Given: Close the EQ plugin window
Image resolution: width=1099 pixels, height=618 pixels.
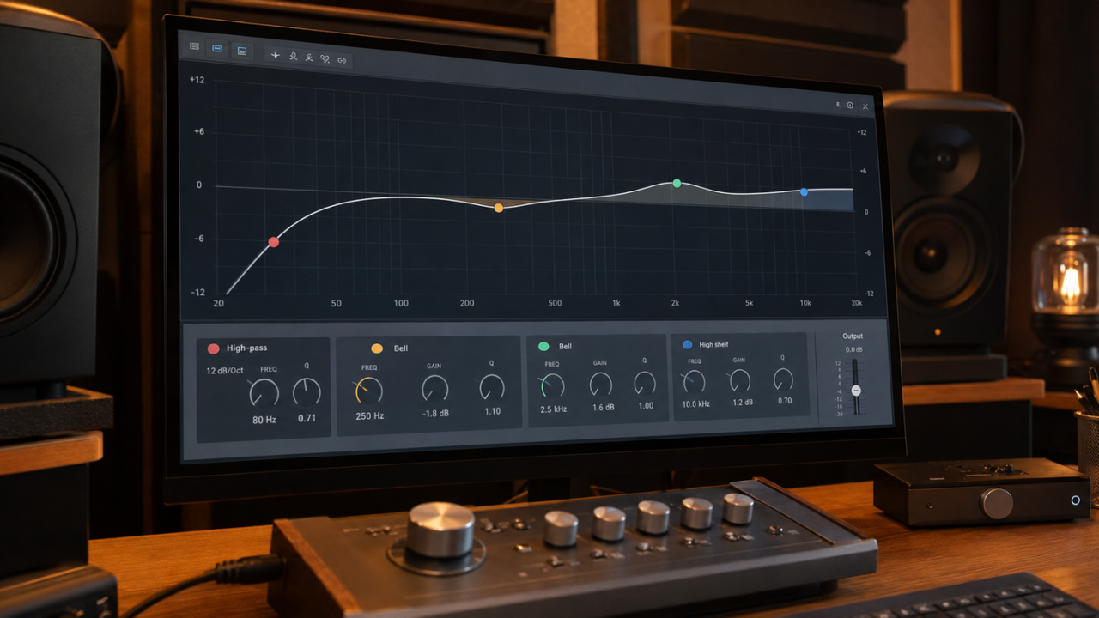Looking at the screenshot, I should 865,106.
